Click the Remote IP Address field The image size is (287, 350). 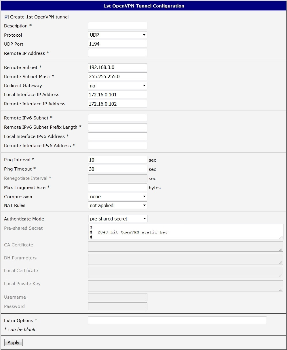click(x=117, y=53)
